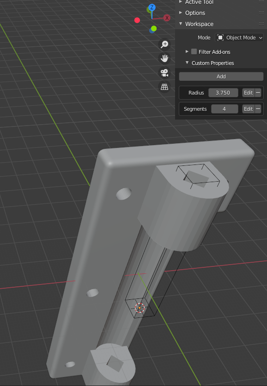
Task: Click the blue Z axis gizmo ball
Action: (x=152, y=7)
